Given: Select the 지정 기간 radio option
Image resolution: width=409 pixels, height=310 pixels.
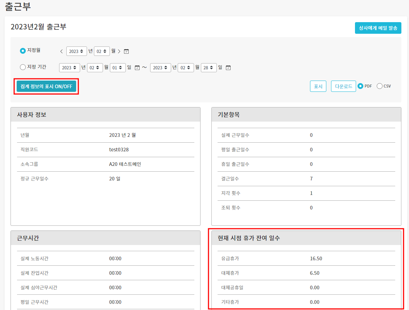Looking at the screenshot, I should 23,67.
